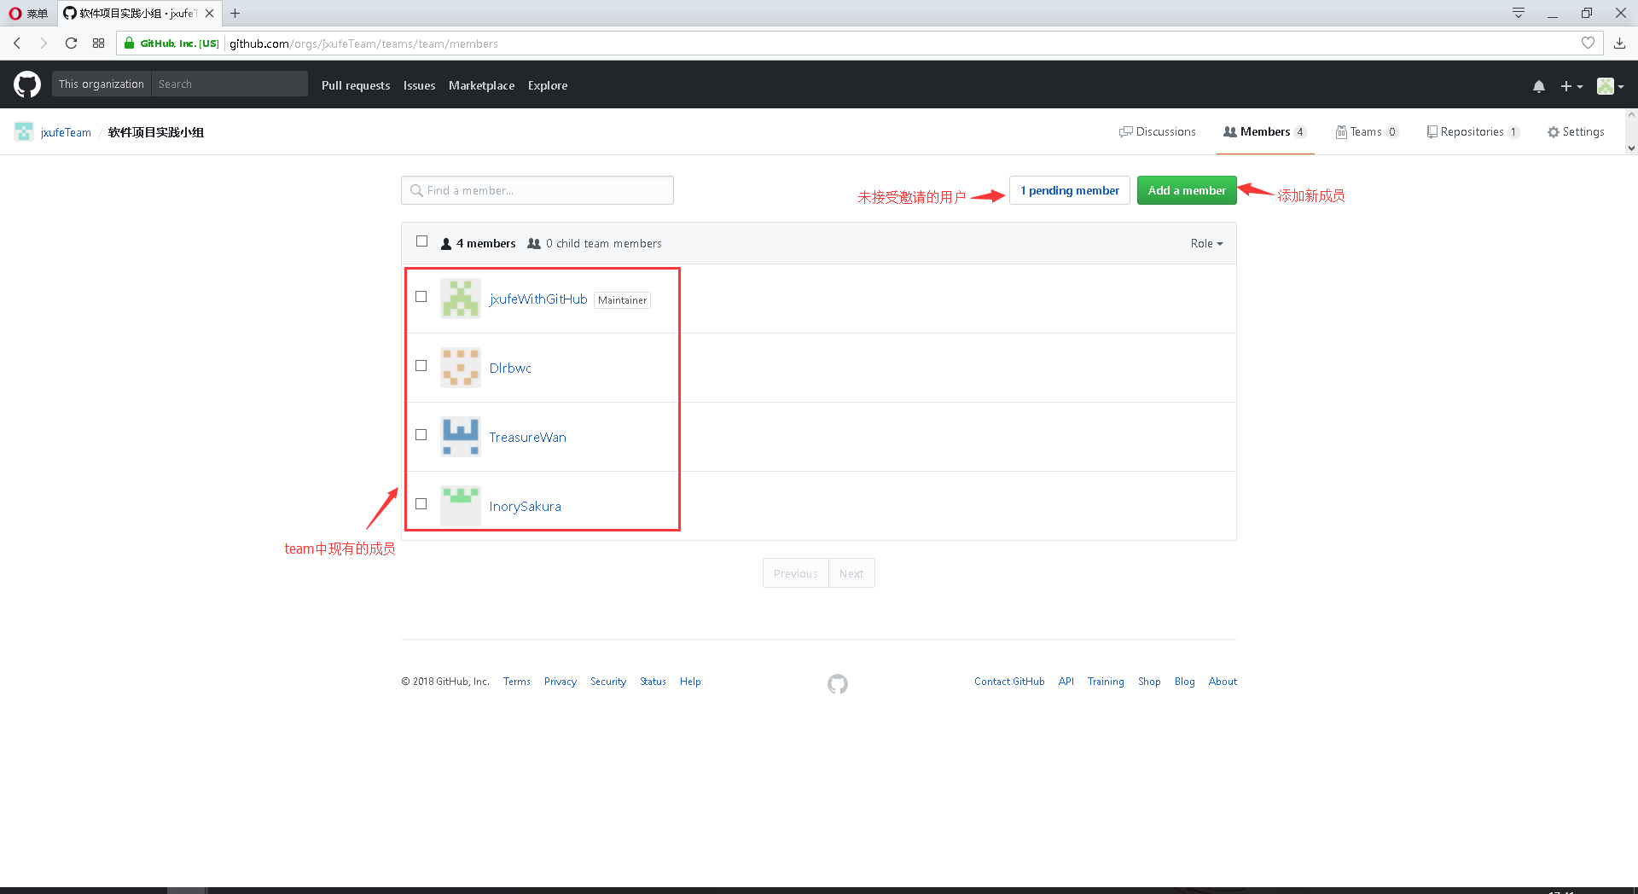Open Marketplace in header
Image resolution: width=1638 pixels, height=894 pixels.
pyautogui.click(x=481, y=85)
